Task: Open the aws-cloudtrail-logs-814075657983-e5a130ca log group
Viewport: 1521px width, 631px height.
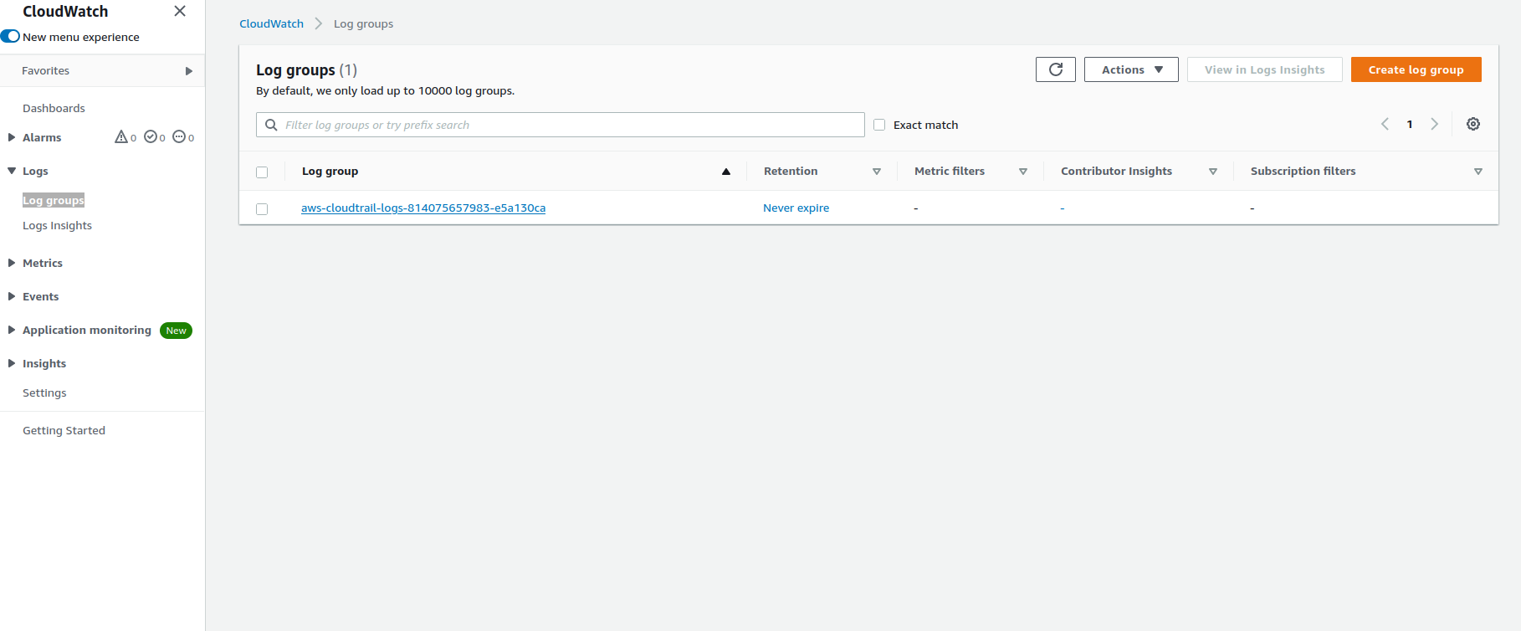Action: 423,208
